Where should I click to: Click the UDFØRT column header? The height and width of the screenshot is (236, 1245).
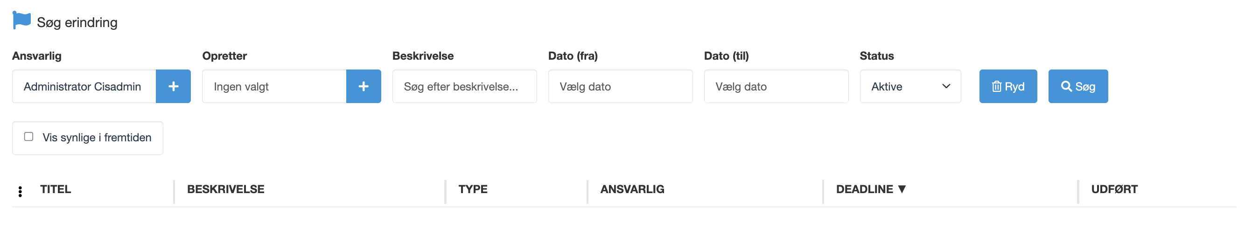click(x=1114, y=189)
